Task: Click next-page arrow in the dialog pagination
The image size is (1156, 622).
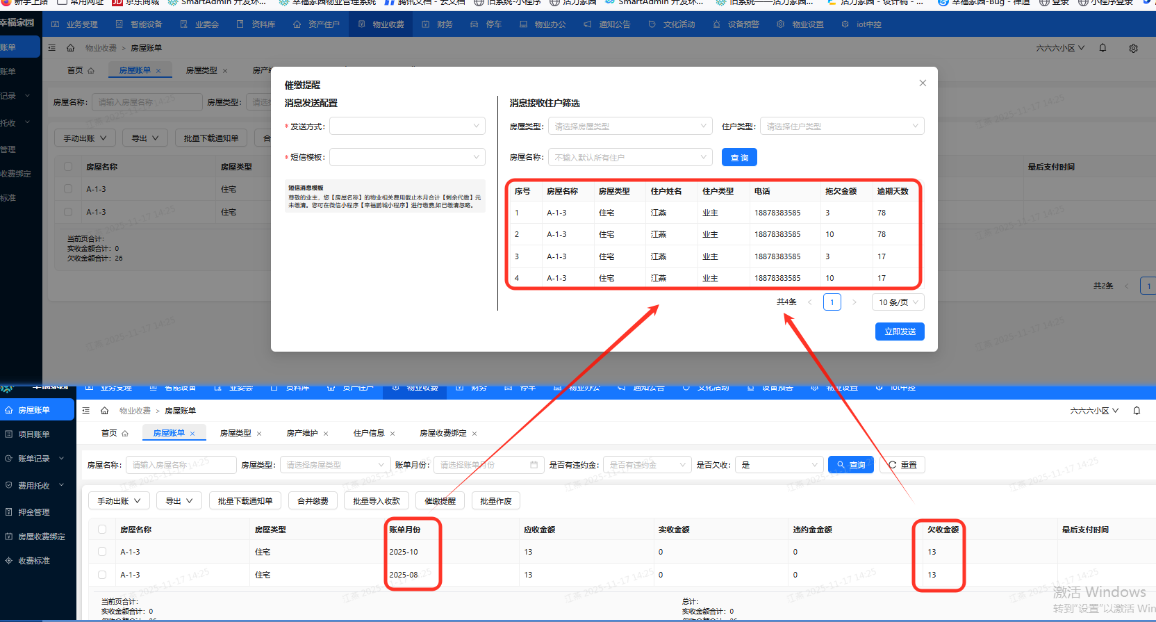Action: pos(854,302)
